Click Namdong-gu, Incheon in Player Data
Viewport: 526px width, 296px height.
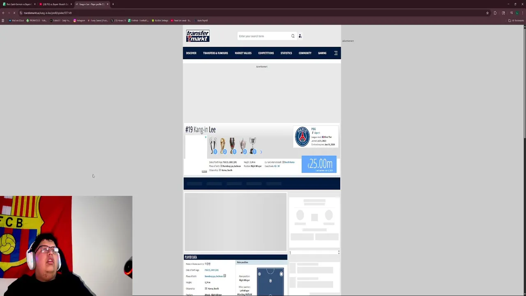coord(214,276)
